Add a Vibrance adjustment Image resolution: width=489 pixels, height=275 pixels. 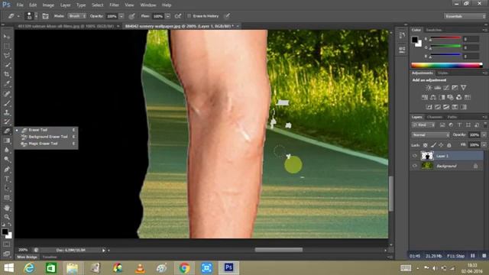(464, 88)
